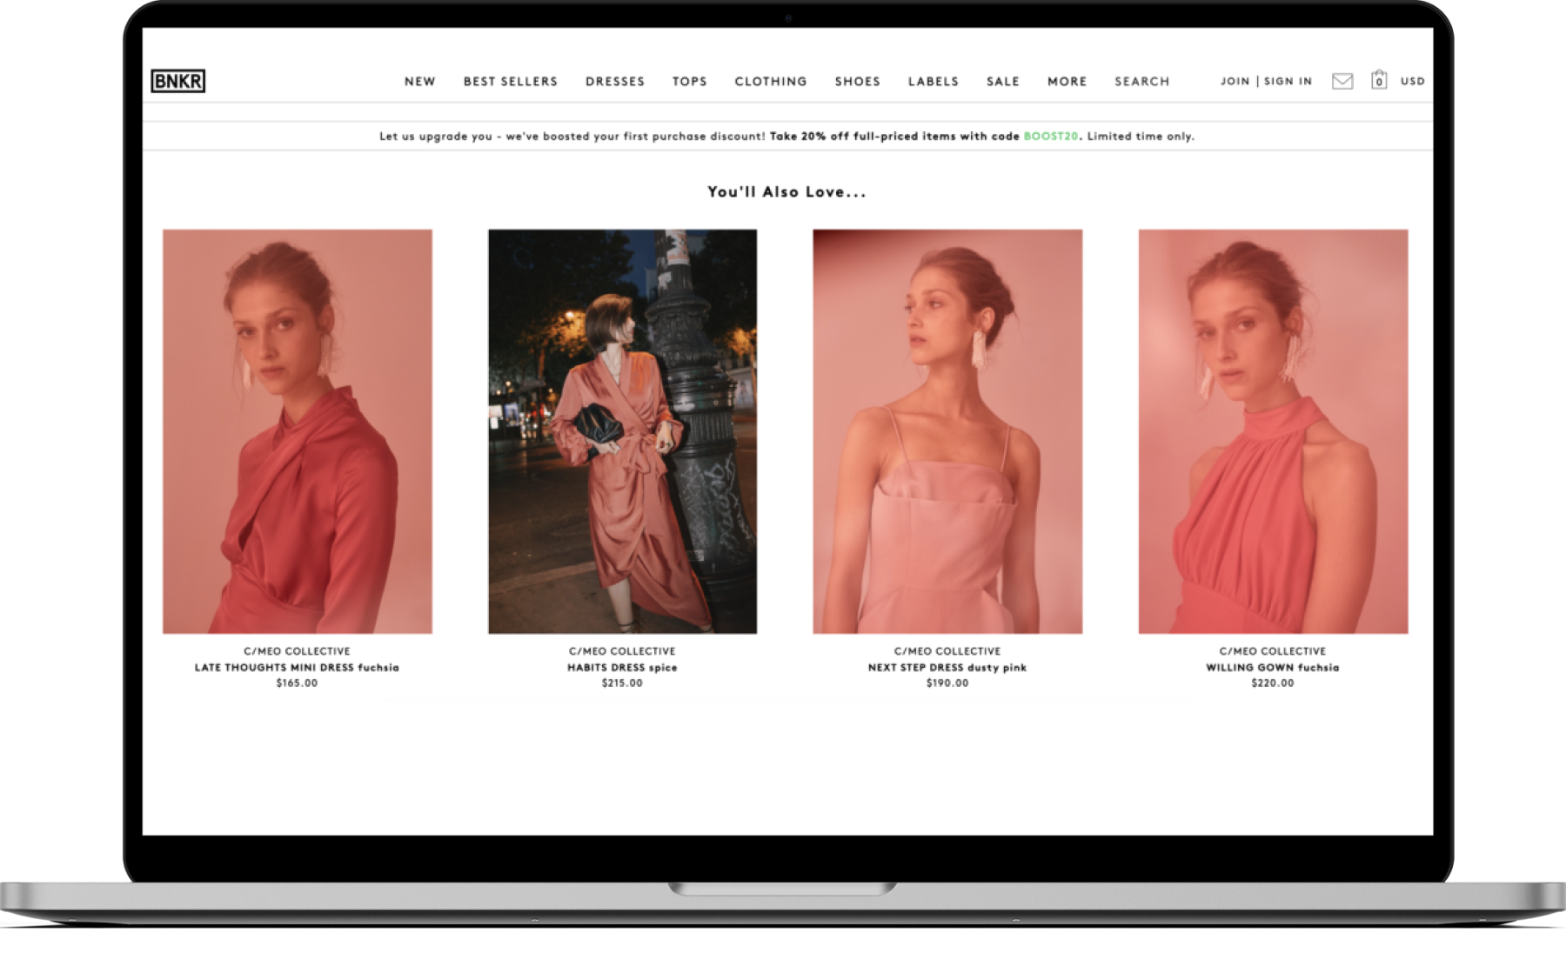
Task: Open the USD currency selector
Action: click(x=1413, y=81)
